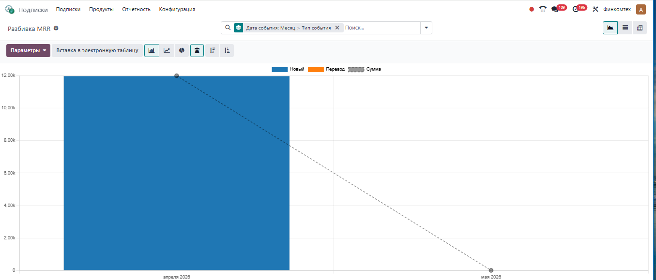
Task: Open the user avatar menu A
Action: tap(641, 9)
